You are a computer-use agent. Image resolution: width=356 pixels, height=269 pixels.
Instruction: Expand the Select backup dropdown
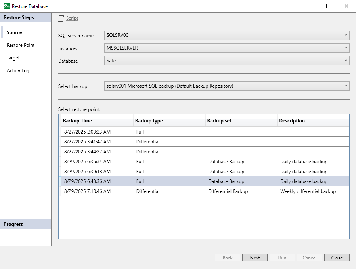tap(346, 86)
